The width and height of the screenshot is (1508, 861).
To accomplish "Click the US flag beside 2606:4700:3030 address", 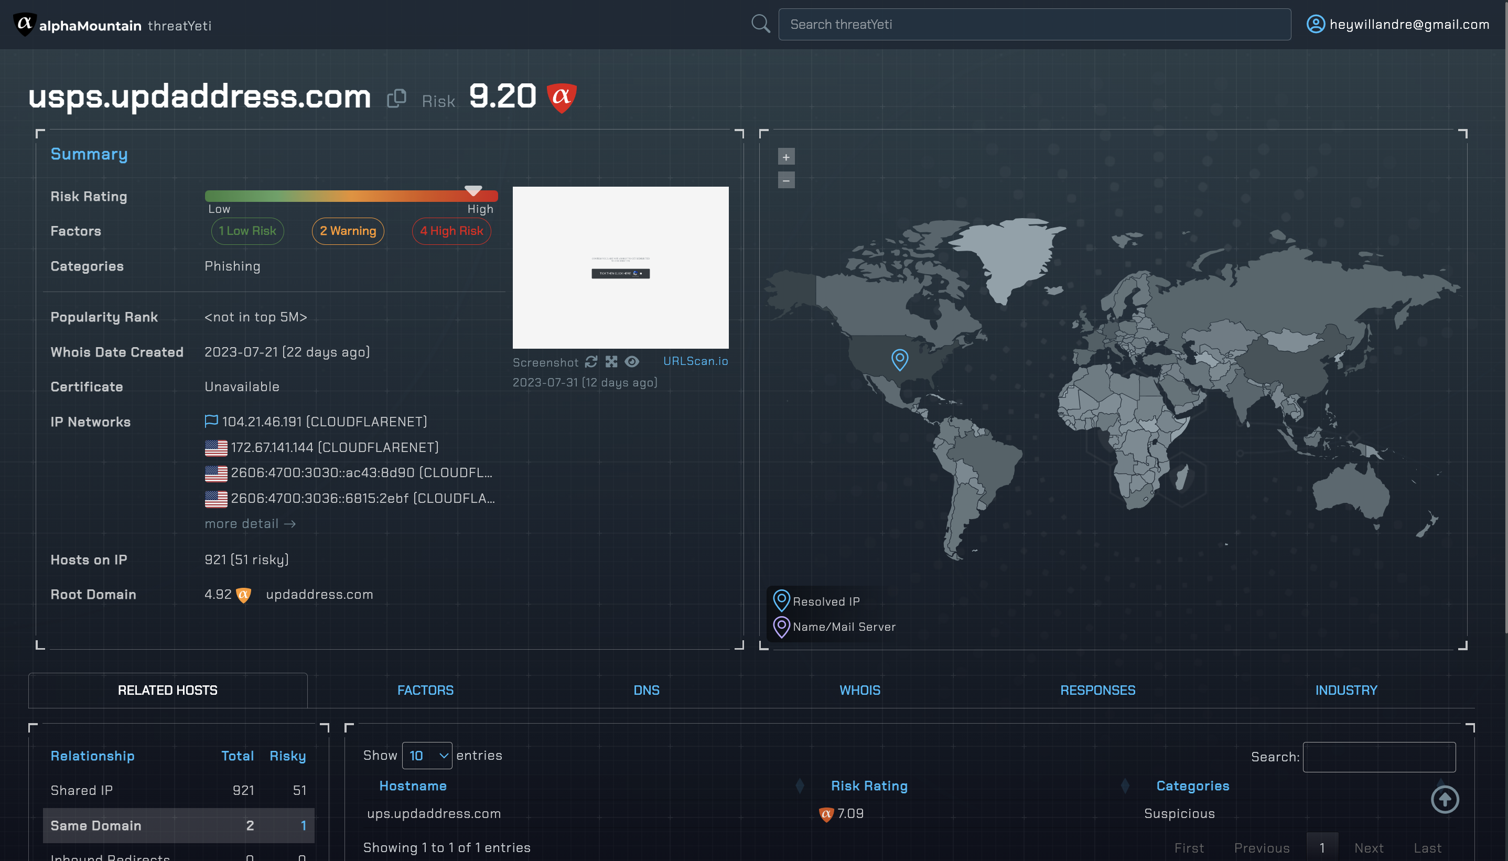I will [x=216, y=473].
